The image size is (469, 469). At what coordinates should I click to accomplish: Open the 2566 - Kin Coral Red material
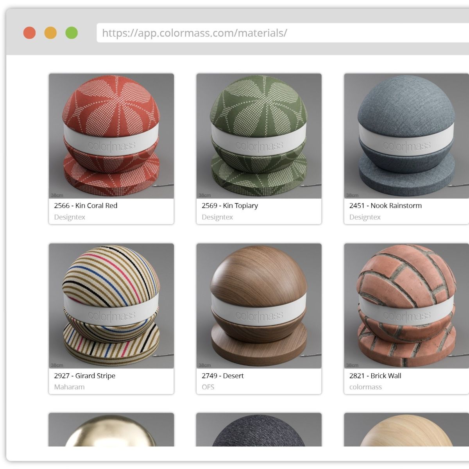coord(111,135)
